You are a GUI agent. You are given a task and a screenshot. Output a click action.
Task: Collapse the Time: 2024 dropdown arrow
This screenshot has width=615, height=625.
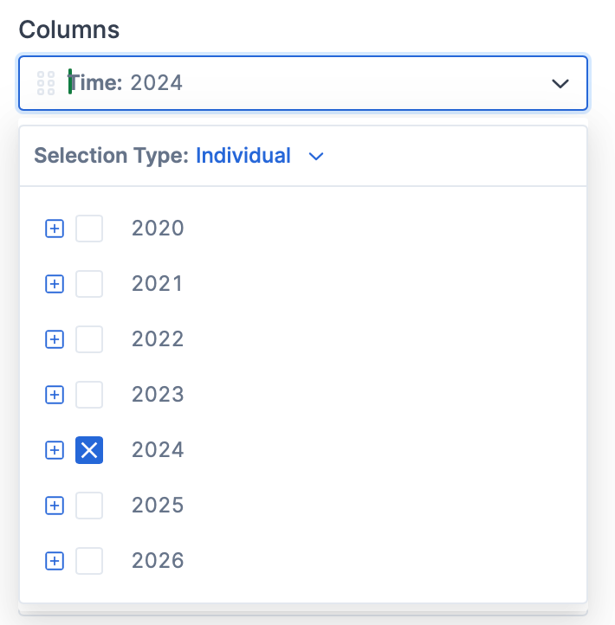click(x=560, y=84)
